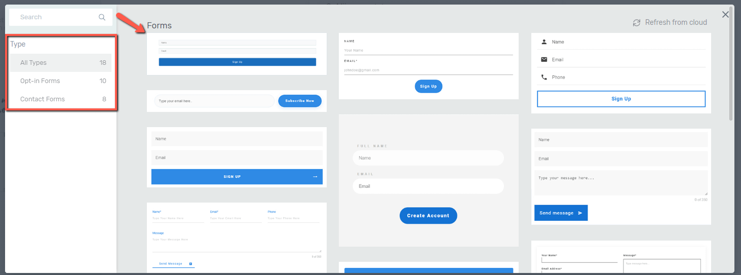Click 'Type Your Name Here' field
Viewport: 741px width, 275px height.
tap(178, 218)
